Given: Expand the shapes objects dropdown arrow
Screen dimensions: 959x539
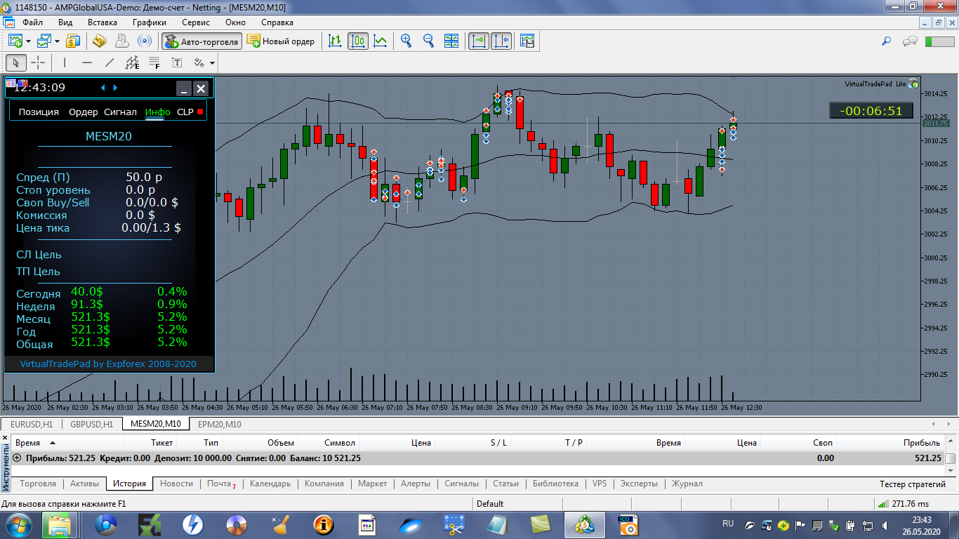Looking at the screenshot, I should point(212,63).
